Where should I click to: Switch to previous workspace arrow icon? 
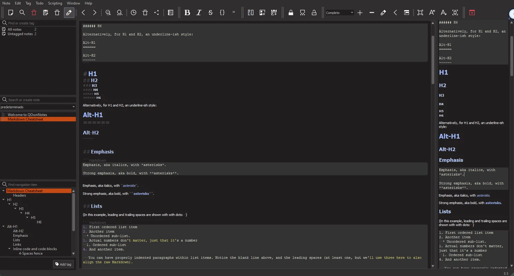pos(395,13)
